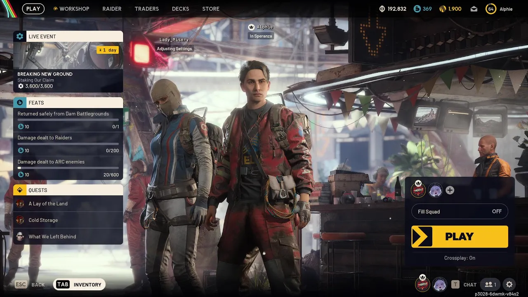Click the Damage dealt to ARC enemies progress bar

68,168
